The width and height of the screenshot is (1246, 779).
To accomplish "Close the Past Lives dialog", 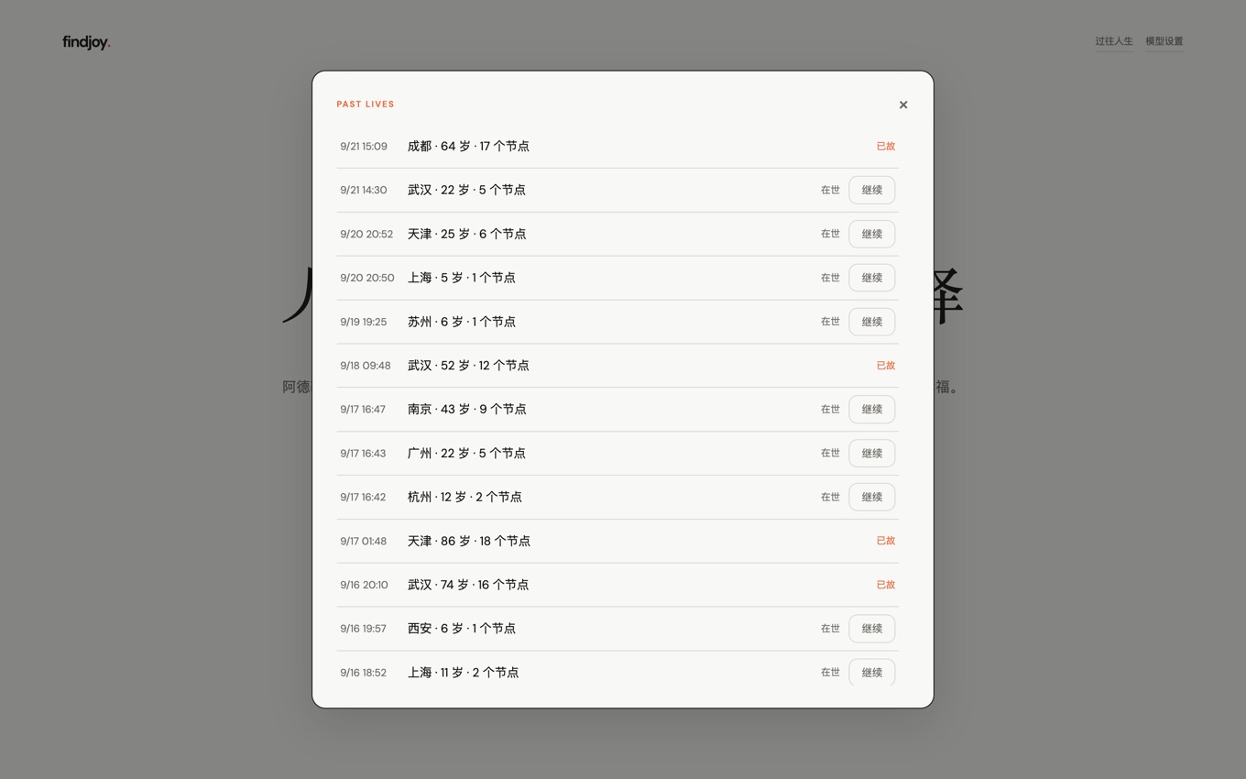I will (903, 104).
